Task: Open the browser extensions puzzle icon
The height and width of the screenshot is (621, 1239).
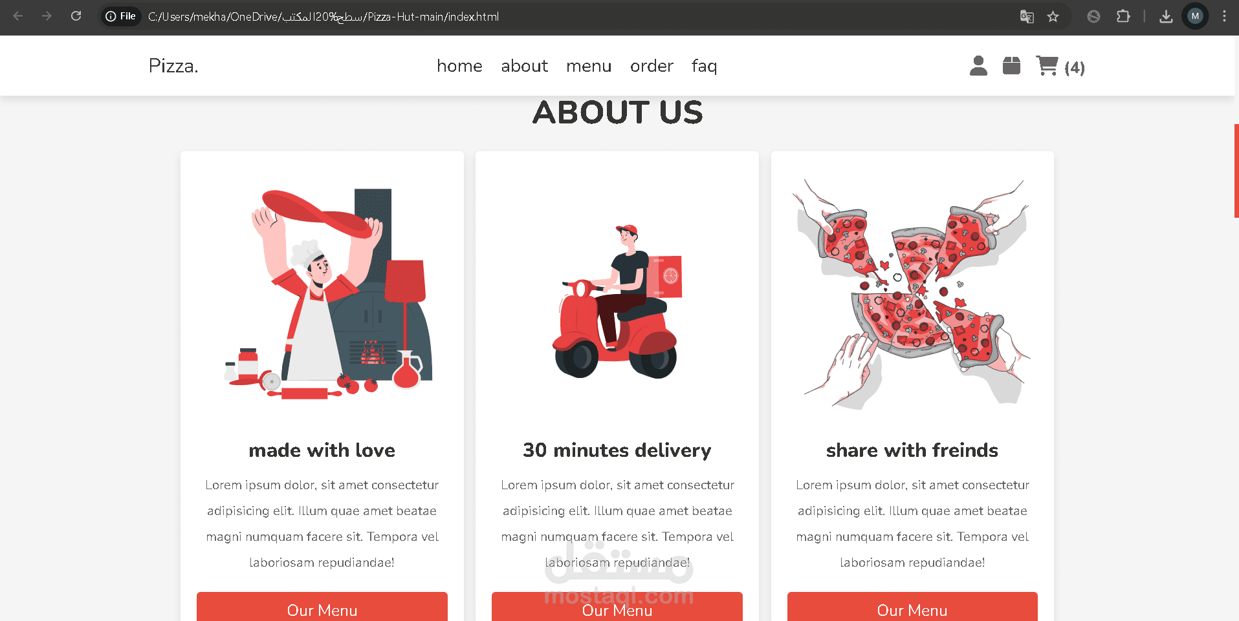Action: [x=1123, y=16]
